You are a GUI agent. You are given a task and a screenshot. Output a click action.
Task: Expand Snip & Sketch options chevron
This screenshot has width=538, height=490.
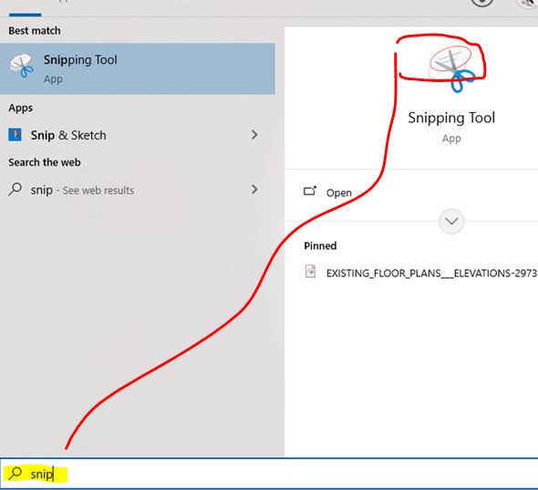pos(254,135)
